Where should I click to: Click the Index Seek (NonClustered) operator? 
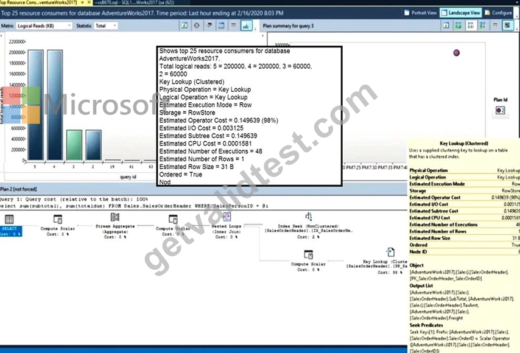click(x=309, y=226)
